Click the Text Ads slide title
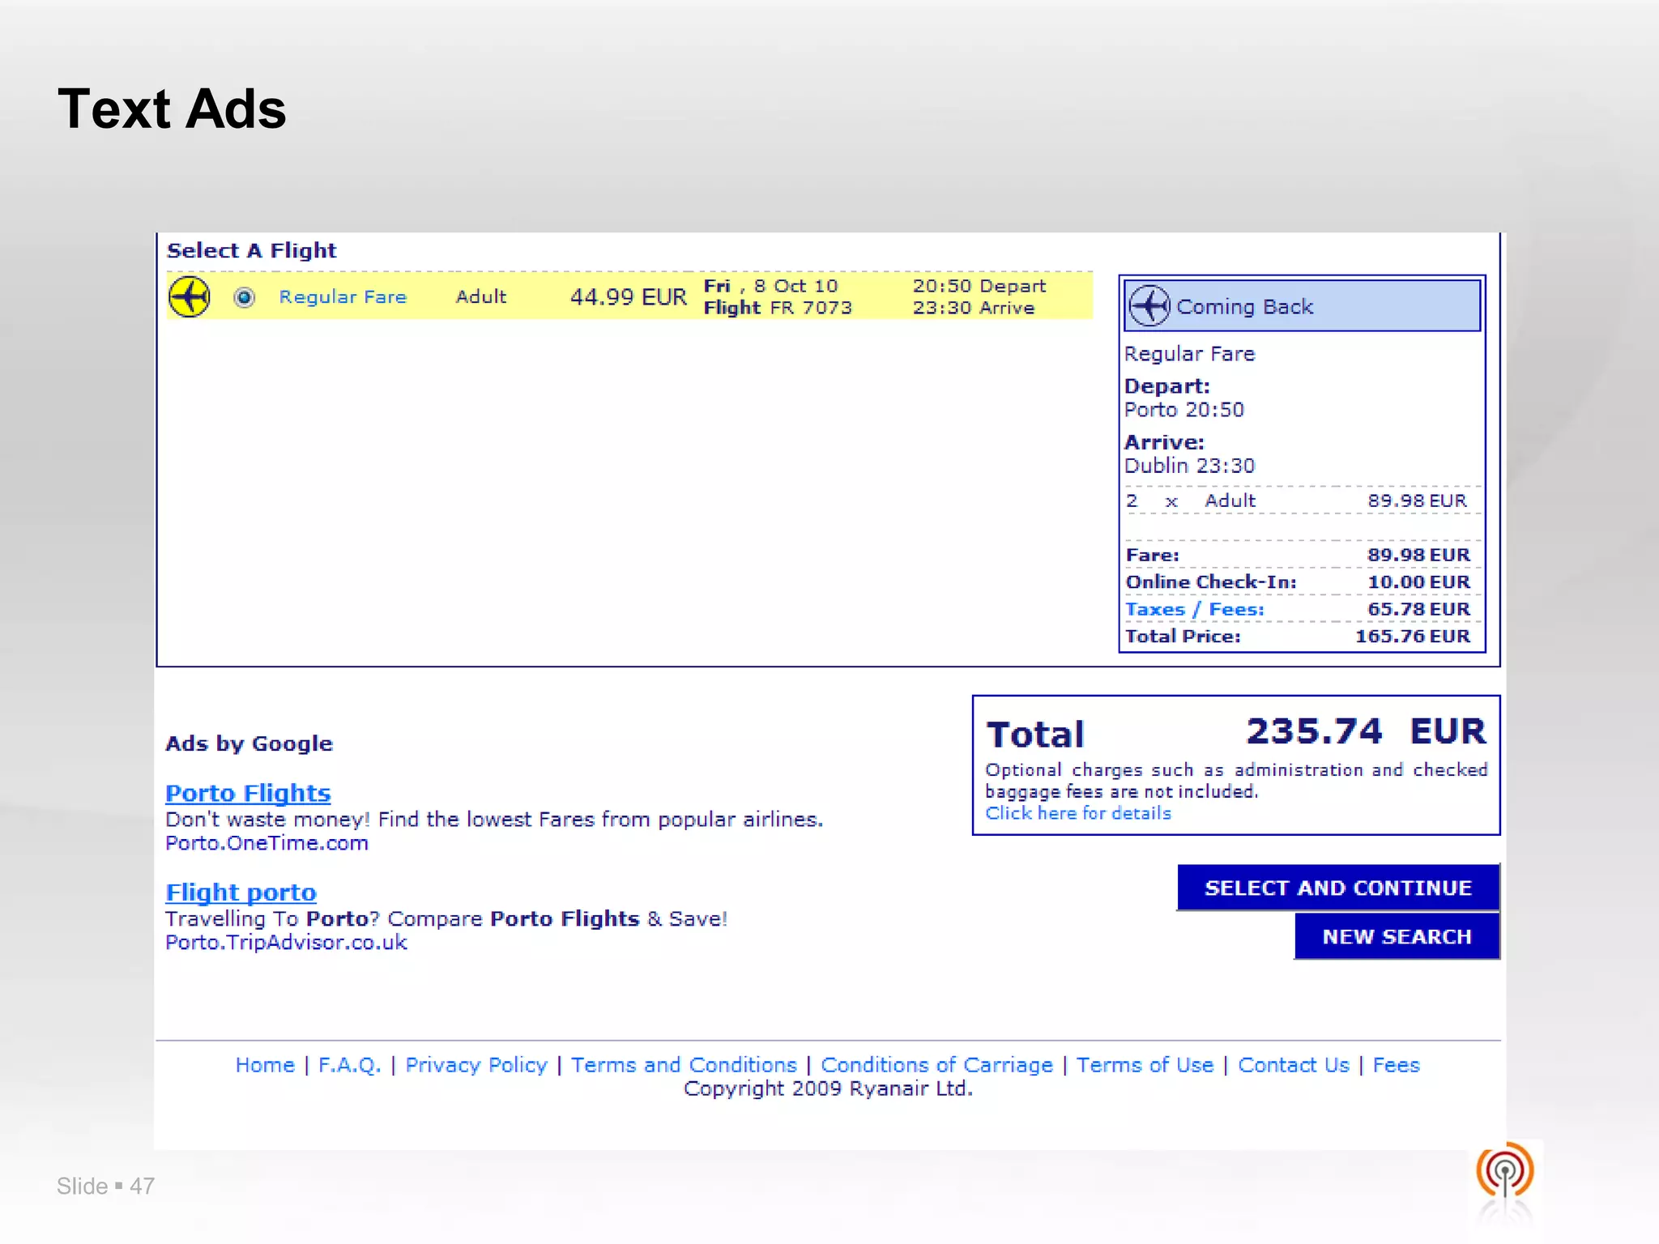 point(172,109)
